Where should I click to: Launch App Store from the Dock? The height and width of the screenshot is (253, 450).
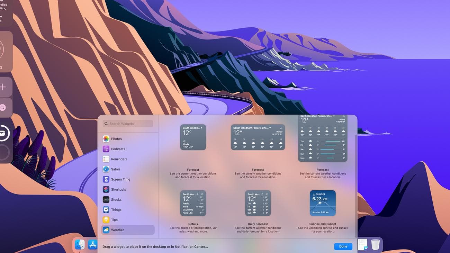92,244
